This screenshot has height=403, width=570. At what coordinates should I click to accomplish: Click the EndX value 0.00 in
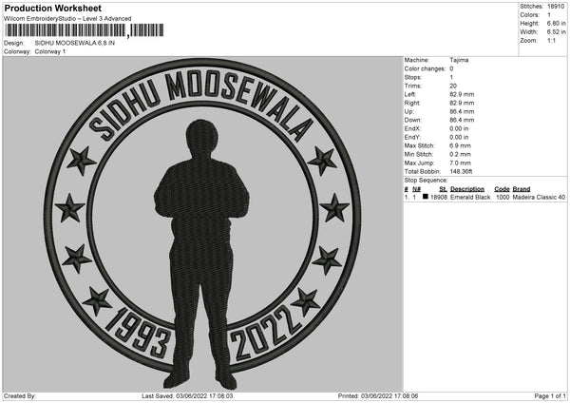459,128
